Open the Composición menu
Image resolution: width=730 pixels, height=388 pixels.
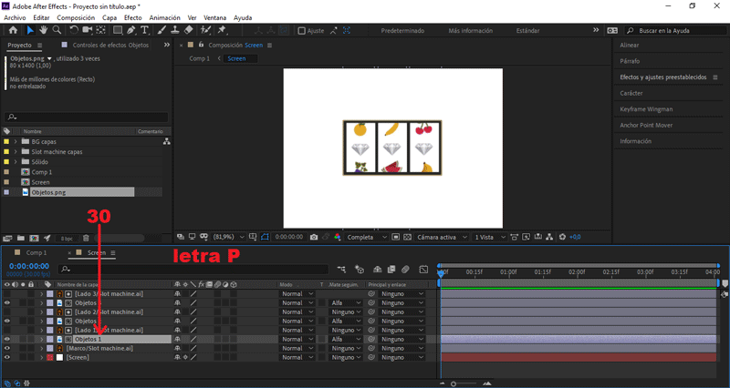76,17
